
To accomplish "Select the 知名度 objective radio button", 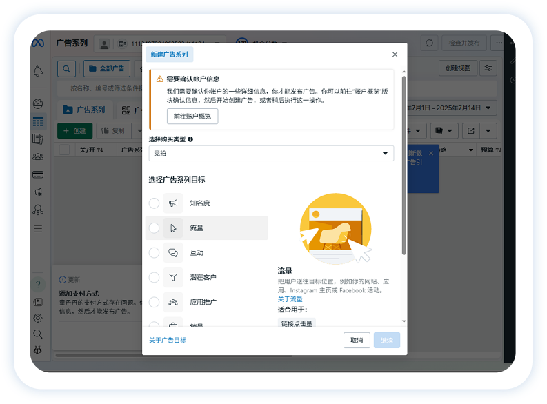I will click(x=154, y=203).
